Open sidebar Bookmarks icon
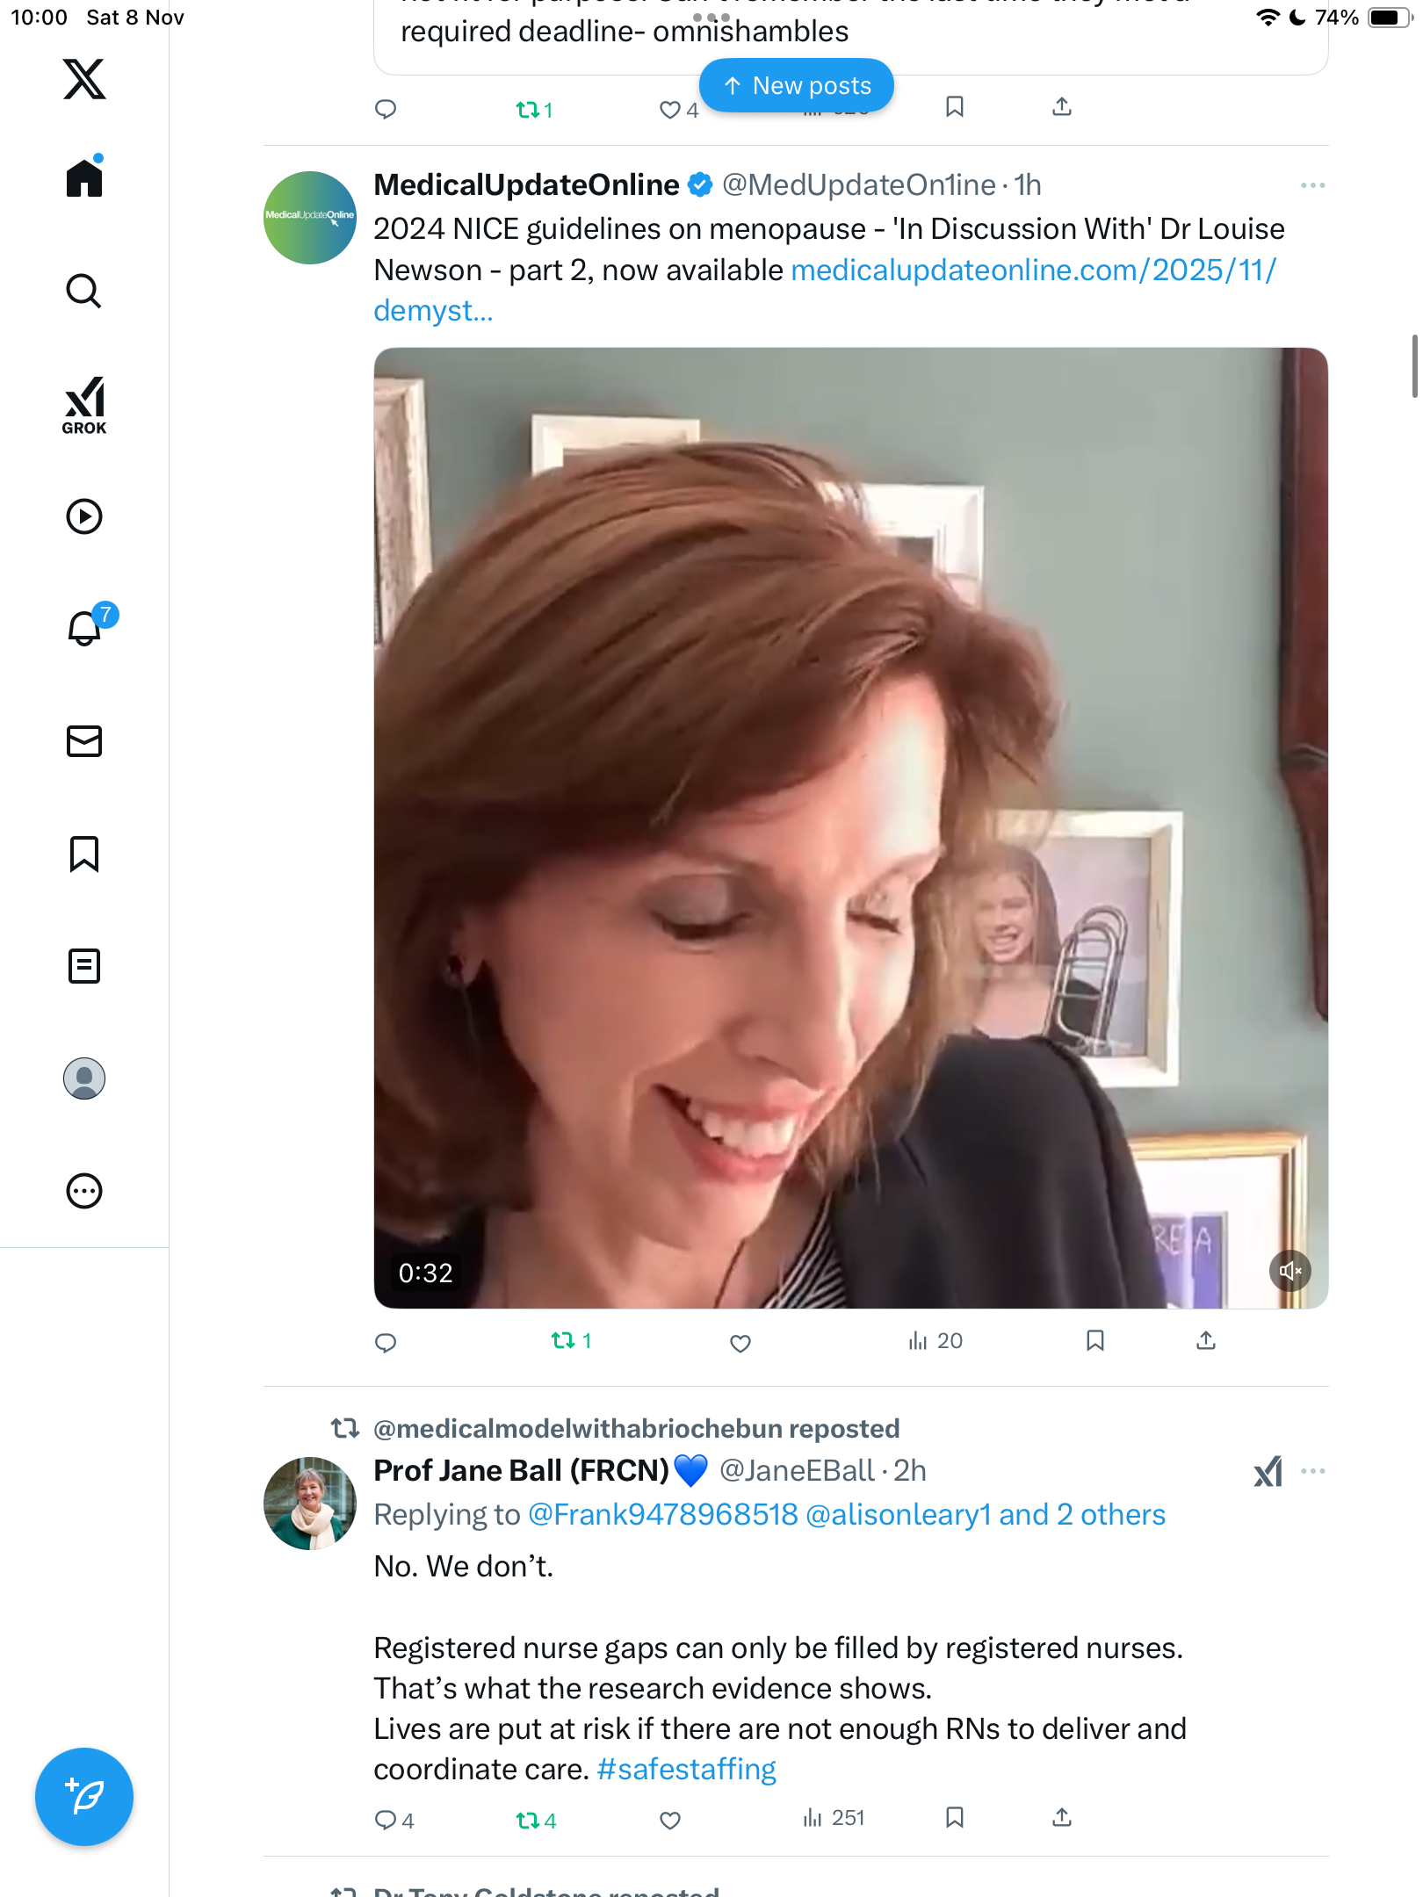Screen dimensions: 1423x1897 [84, 854]
